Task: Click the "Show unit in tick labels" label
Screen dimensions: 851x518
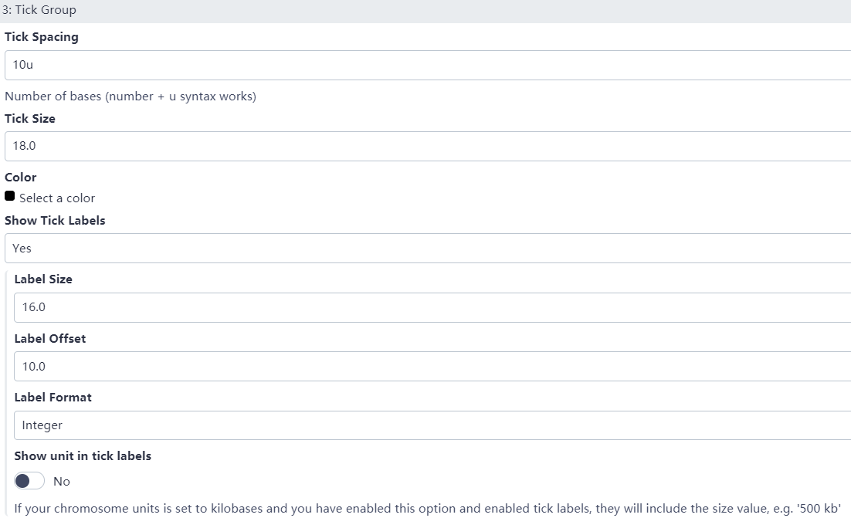Action: click(x=83, y=456)
